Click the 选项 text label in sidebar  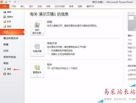9,69
